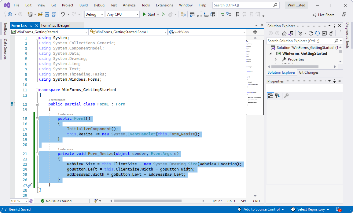Screen dimensions: 353x213
Task: Open the Extensions menu
Action: [x=164, y=5]
